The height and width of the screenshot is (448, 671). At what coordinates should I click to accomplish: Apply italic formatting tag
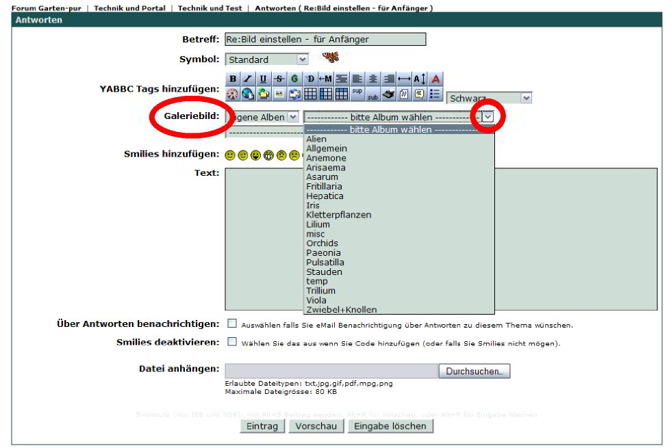[x=247, y=79]
